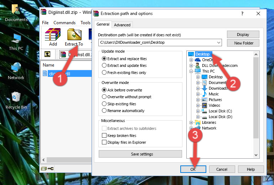Select Network in the folder tree
The width and height of the screenshot is (274, 185).
click(x=209, y=128)
